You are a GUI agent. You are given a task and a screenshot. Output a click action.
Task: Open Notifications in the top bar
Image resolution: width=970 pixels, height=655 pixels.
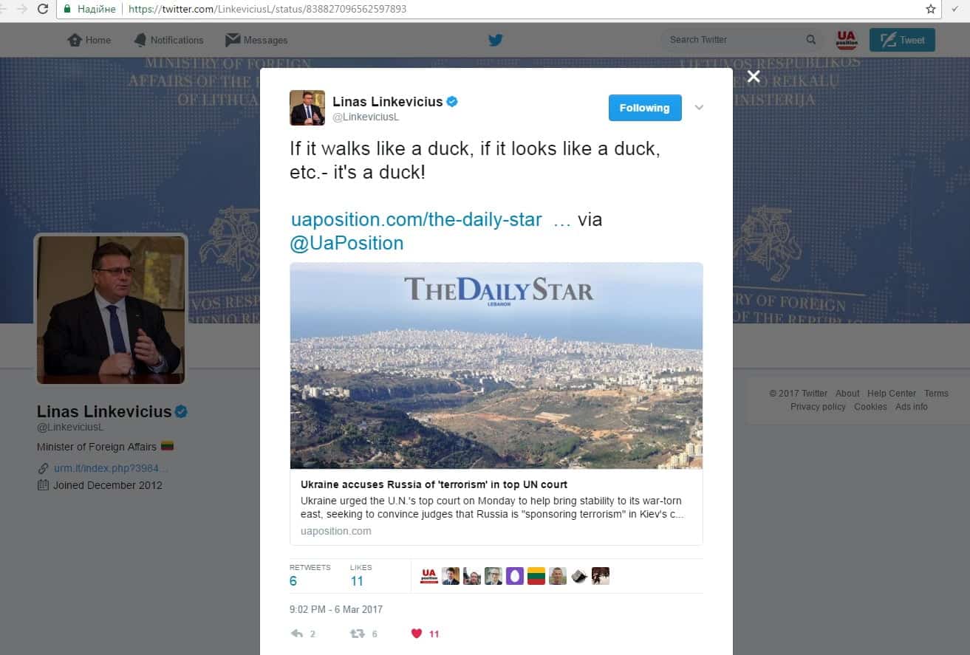click(168, 40)
